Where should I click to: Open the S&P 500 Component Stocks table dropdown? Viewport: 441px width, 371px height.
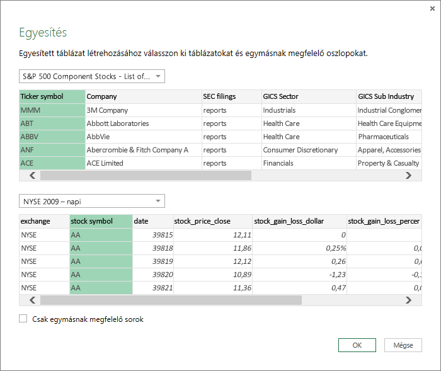click(92, 76)
